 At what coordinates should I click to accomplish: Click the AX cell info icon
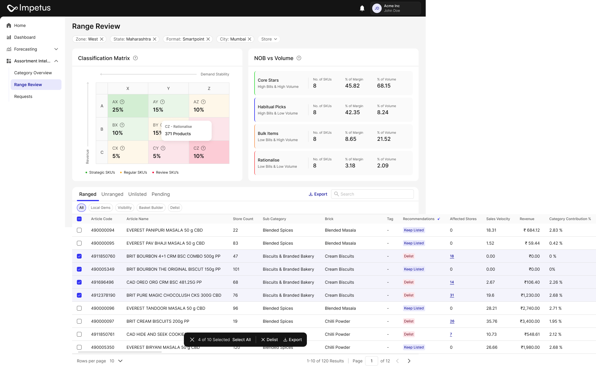tap(122, 102)
